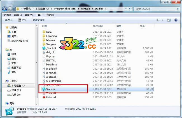Select the _Studio5 application icon
The image size is (182, 118).
[x=44, y=48]
